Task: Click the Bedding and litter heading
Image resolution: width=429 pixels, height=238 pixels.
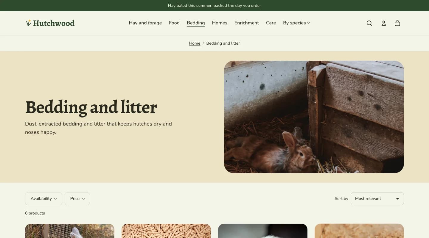Action: 91,107
